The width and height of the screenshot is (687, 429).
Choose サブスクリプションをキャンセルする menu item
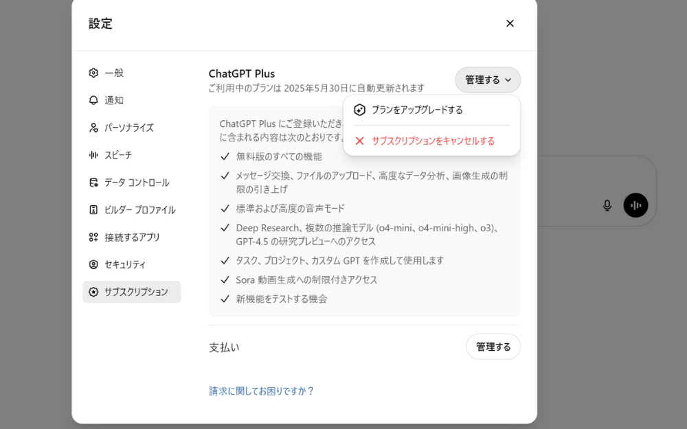431,141
